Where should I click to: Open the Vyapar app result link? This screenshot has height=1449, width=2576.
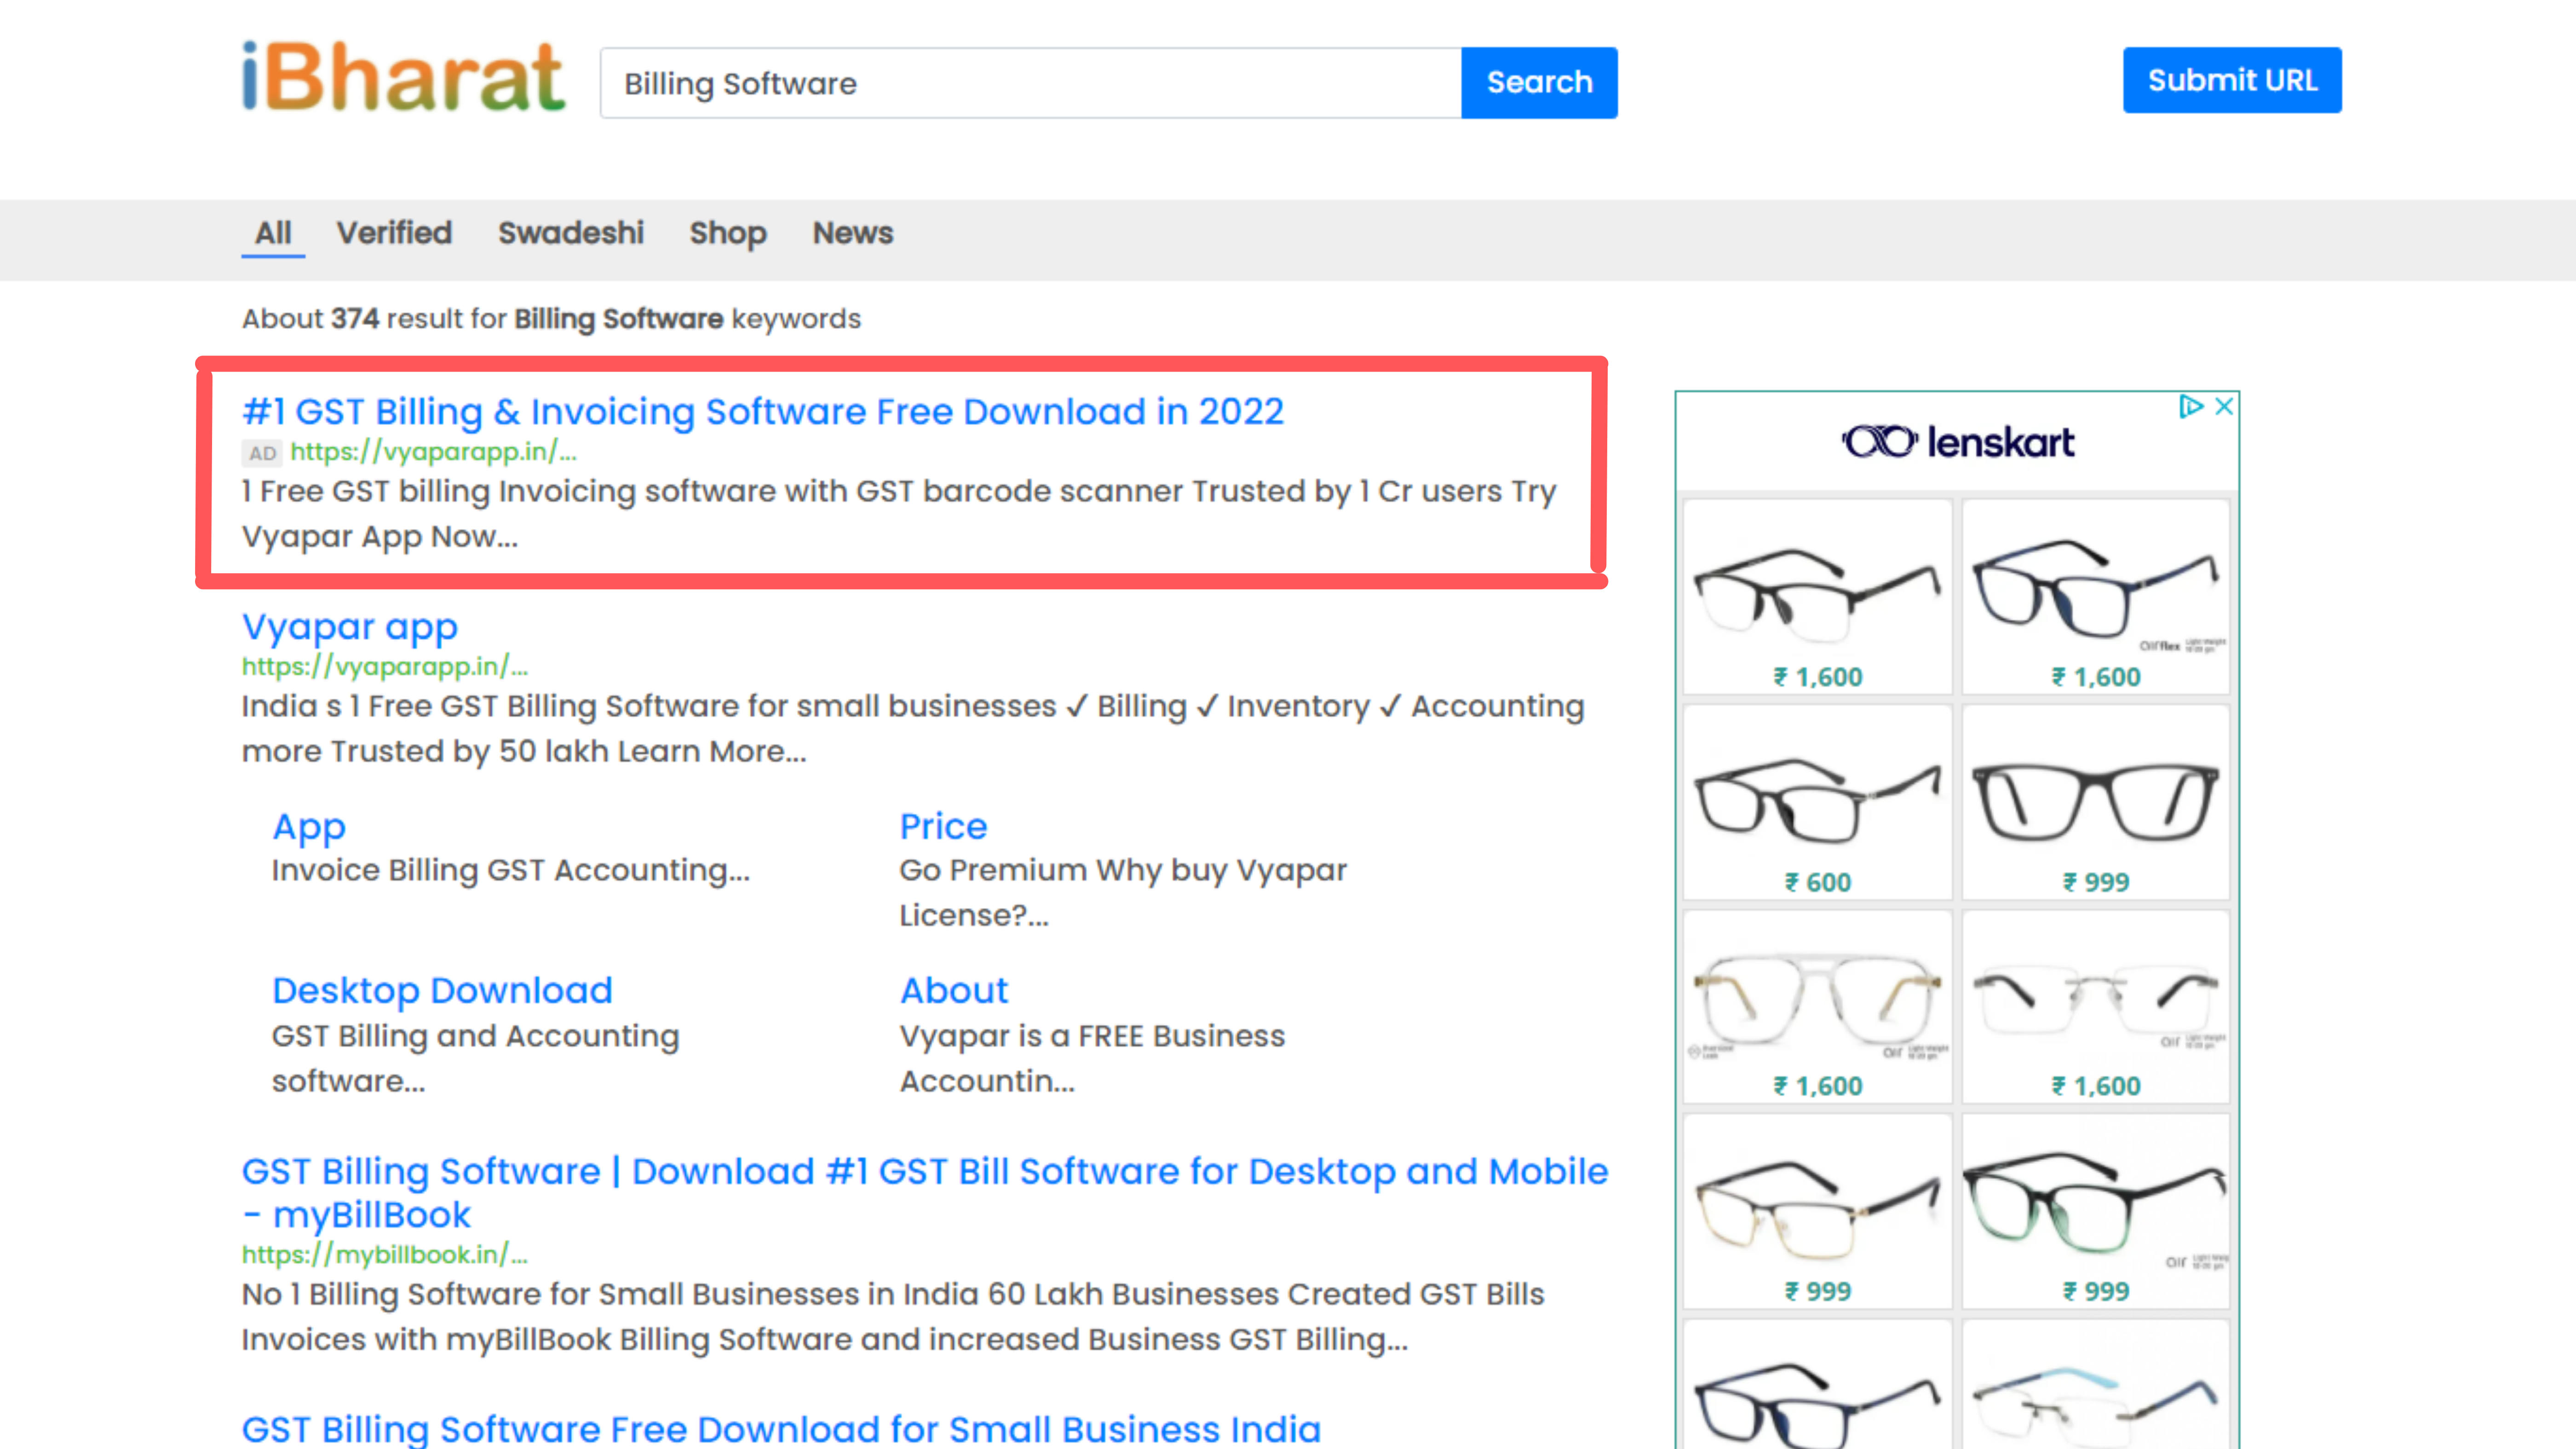pos(350,627)
